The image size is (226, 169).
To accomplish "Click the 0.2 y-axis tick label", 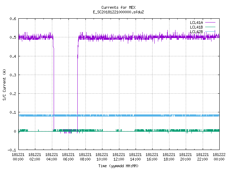I will 13,94.
